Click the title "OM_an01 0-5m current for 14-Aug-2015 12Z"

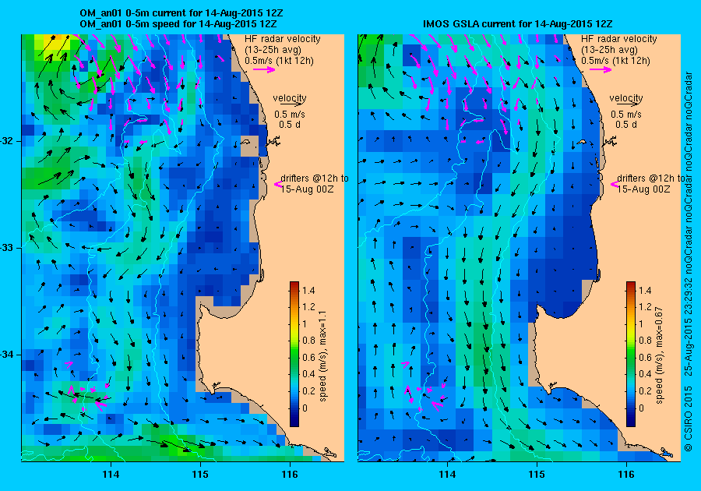181,13
